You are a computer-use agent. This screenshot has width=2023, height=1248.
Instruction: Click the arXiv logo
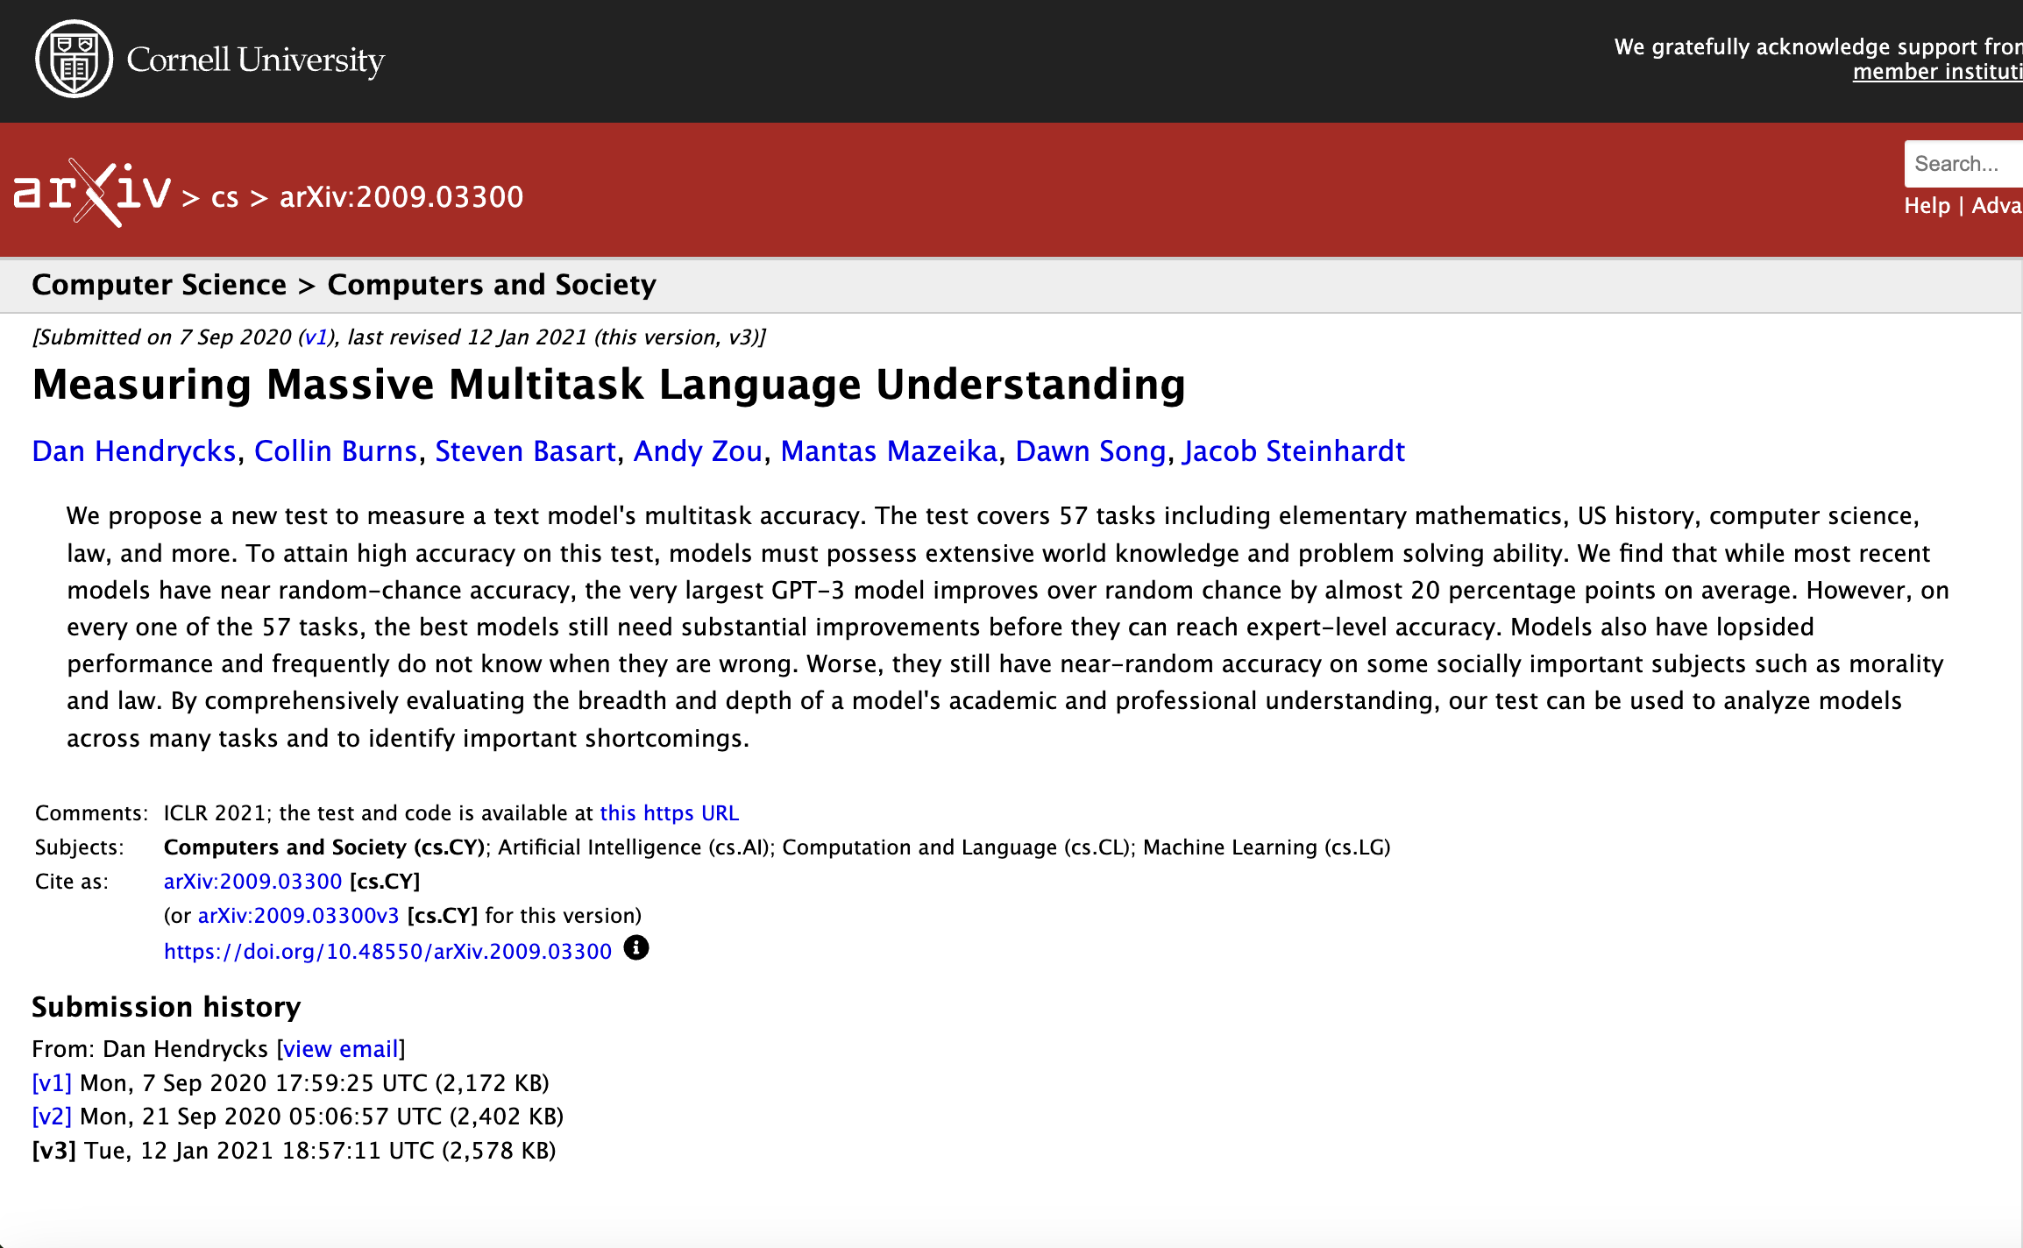pyautogui.click(x=92, y=193)
